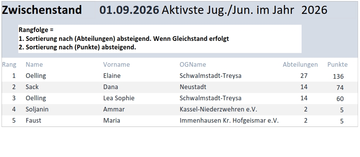Click the Zwischenstand title text
This screenshot has width=360, height=157.
tap(42, 10)
